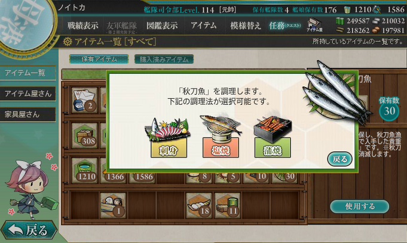The height and width of the screenshot is (243, 407).
Task: Close the cooking dialog with 戻る
Action: (x=339, y=158)
